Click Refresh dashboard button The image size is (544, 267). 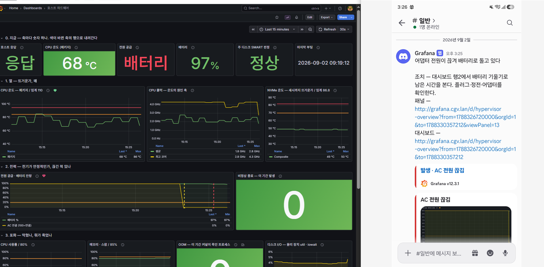[327, 29]
